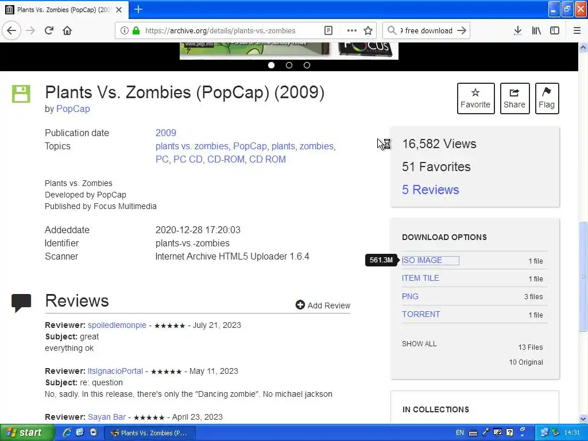Go back with the browser back arrow
Screen dimensions: 588x441
click(11, 30)
